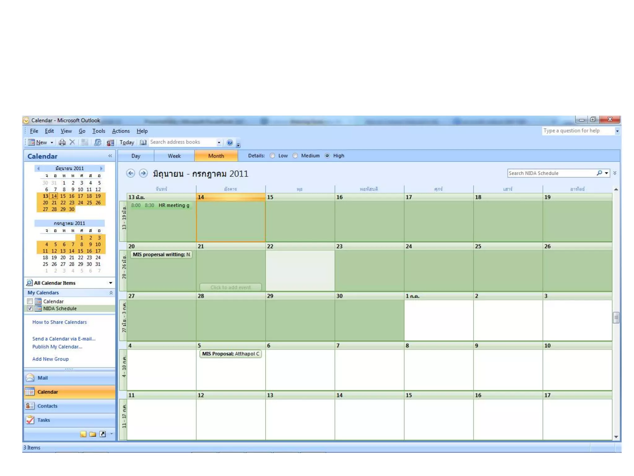
Task: Click in the Search NIDA Schedule field
Action: [x=551, y=173]
